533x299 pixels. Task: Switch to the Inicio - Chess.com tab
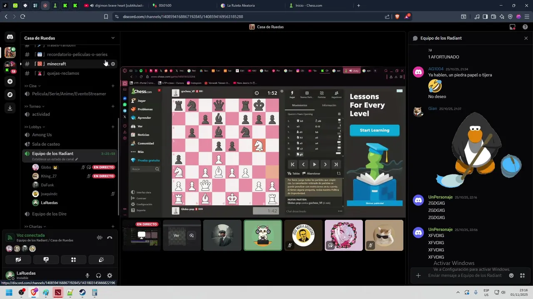319,5
